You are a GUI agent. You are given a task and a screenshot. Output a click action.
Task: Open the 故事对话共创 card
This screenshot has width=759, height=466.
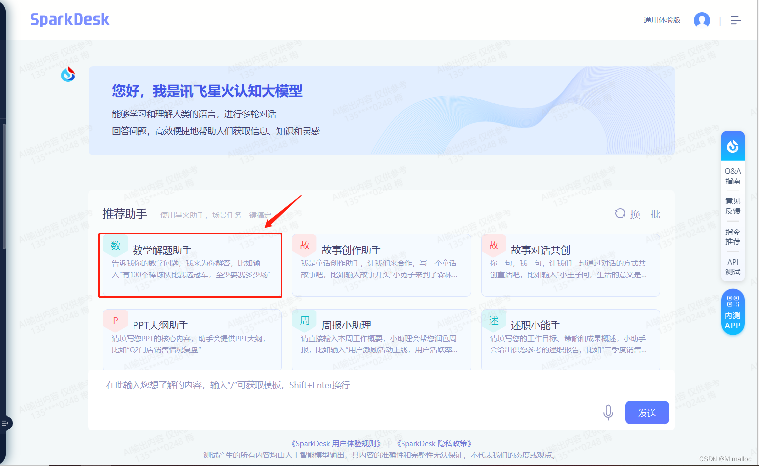click(570, 265)
